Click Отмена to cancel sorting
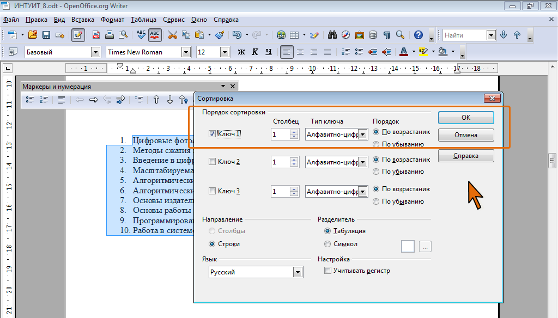 coord(466,135)
